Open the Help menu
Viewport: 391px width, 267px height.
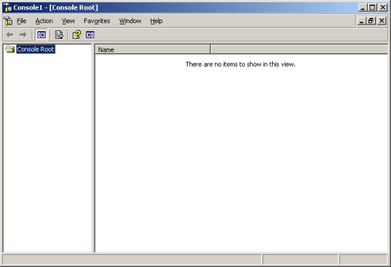pos(156,21)
